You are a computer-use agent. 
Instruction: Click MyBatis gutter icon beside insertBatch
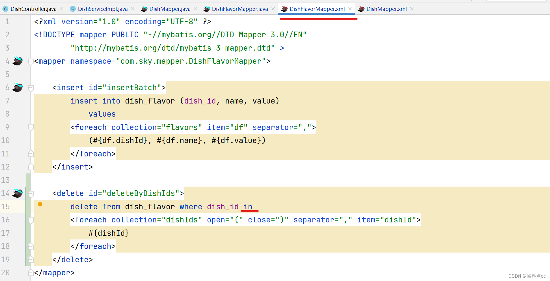pyautogui.click(x=18, y=87)
